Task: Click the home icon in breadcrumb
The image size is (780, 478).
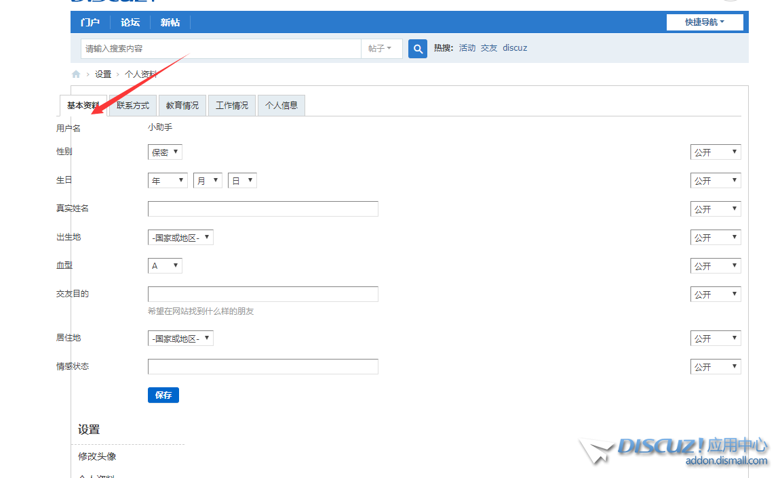Action: pyautogui.click(x=76, y=74)
